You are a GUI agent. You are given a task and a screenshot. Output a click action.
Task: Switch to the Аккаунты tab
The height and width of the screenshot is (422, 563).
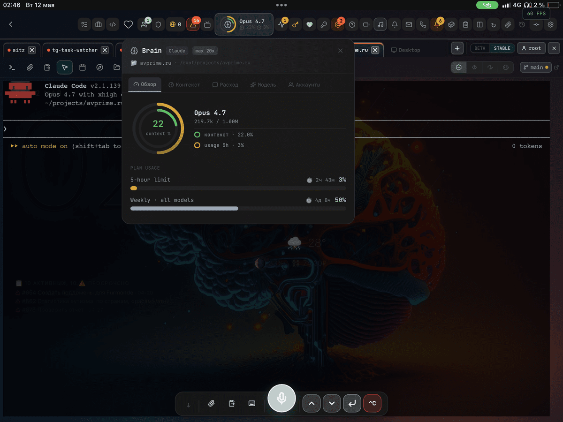pos(304,85)
